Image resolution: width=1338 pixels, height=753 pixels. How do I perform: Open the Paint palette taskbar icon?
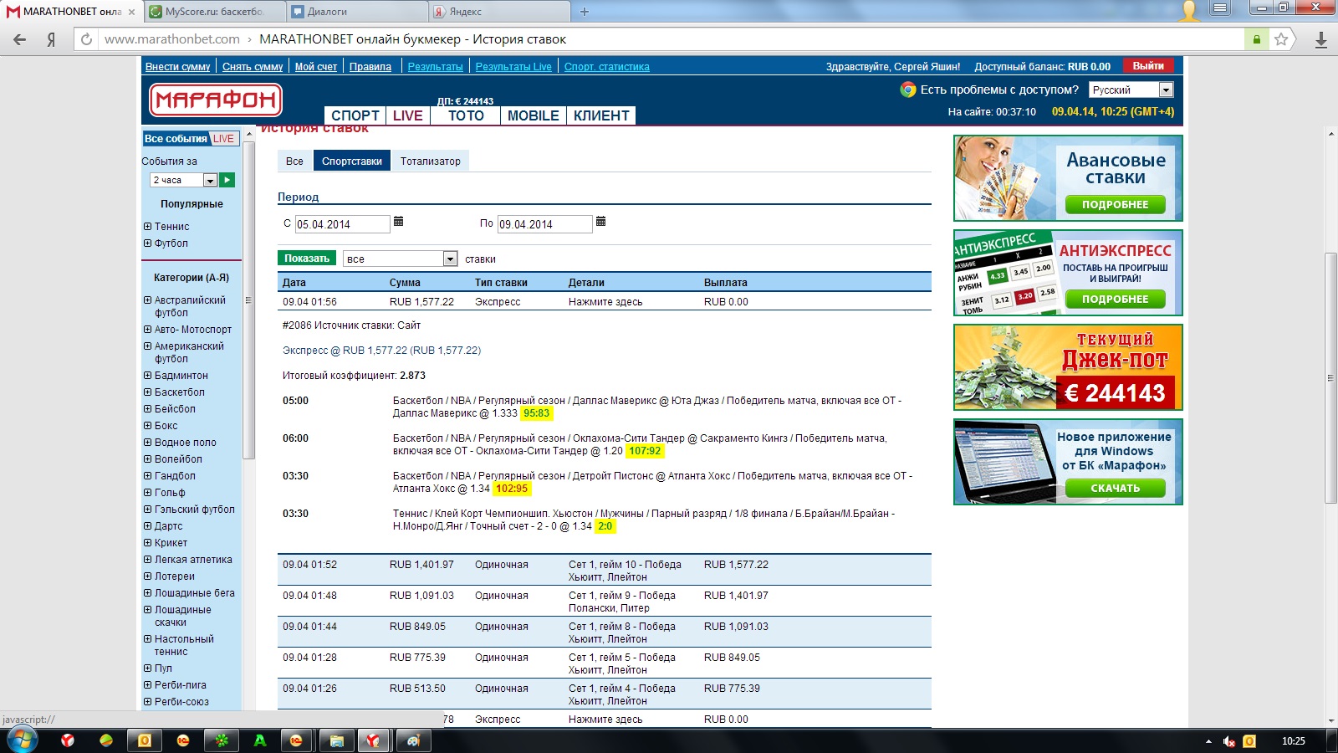click(x=412, y=740)
